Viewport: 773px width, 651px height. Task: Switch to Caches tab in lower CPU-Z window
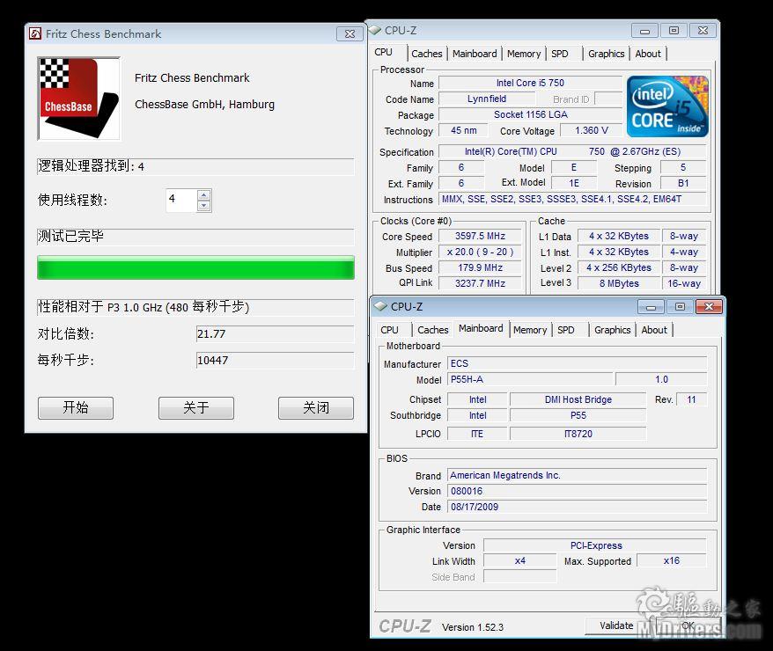point(433,330)
